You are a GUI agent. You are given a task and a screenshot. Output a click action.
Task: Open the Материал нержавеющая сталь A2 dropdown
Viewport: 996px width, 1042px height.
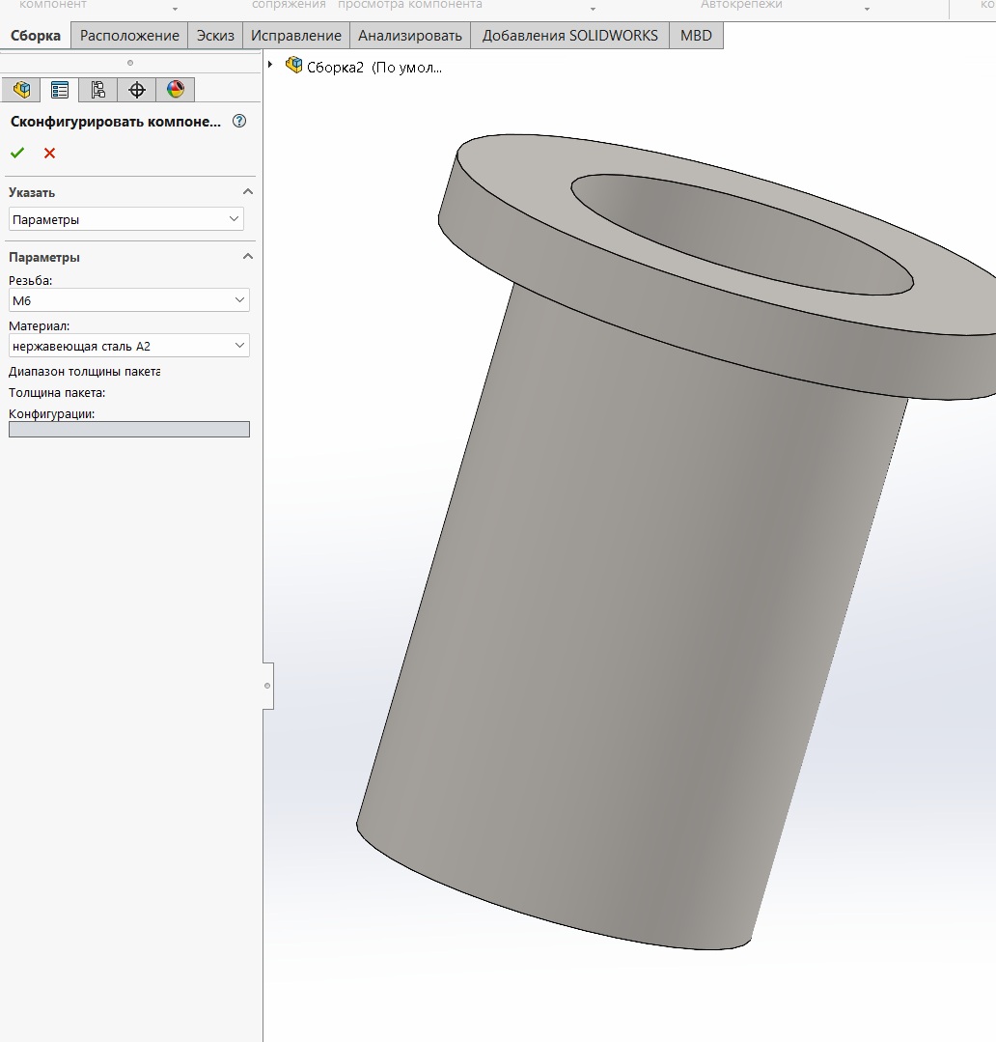(x=128, y=346)
